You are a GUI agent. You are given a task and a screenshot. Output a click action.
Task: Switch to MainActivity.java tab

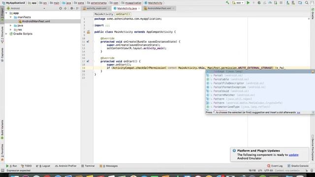[127, 8]
